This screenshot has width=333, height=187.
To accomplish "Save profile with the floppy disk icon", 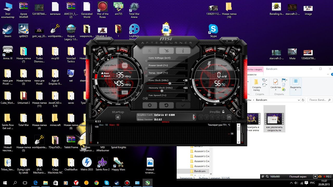I will click(229, 117).
